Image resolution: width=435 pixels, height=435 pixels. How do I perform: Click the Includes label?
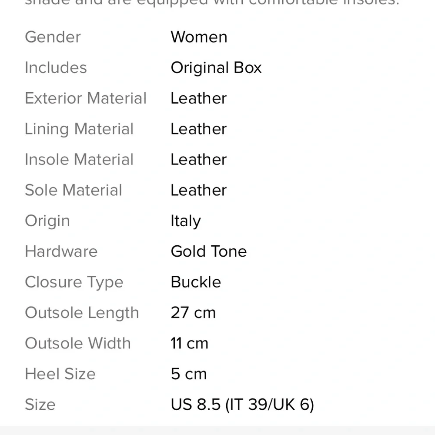[56, 68]
